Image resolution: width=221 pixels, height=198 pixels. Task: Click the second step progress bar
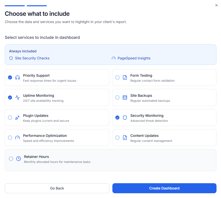click(x=37, y=6)
